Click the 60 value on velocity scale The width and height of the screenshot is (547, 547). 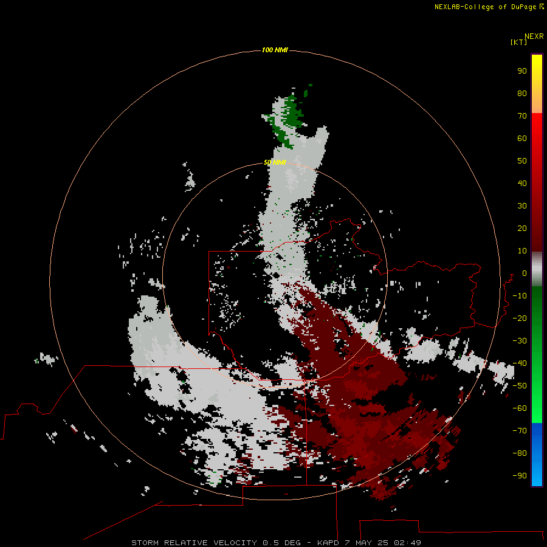click(522, 138)
